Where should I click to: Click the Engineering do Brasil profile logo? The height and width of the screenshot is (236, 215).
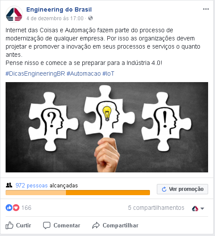14,14
